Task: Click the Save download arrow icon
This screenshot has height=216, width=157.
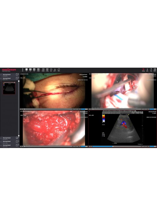Action: click(55, 70)
